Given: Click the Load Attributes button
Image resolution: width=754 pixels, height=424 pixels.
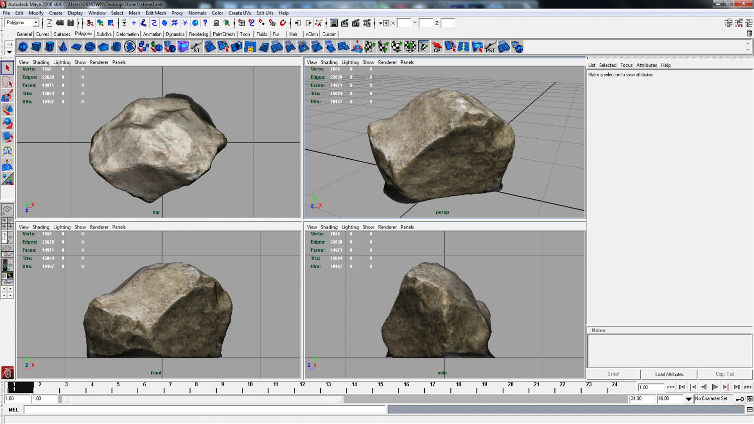Looking at the screenshot, I should click(669, 374).
